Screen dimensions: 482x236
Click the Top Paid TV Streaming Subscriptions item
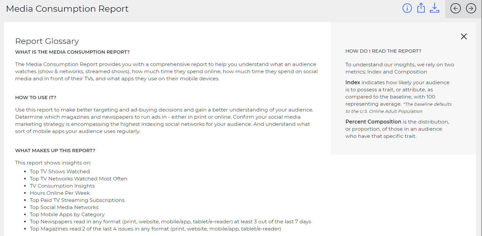pyautogui.click(x=77, y=200)
